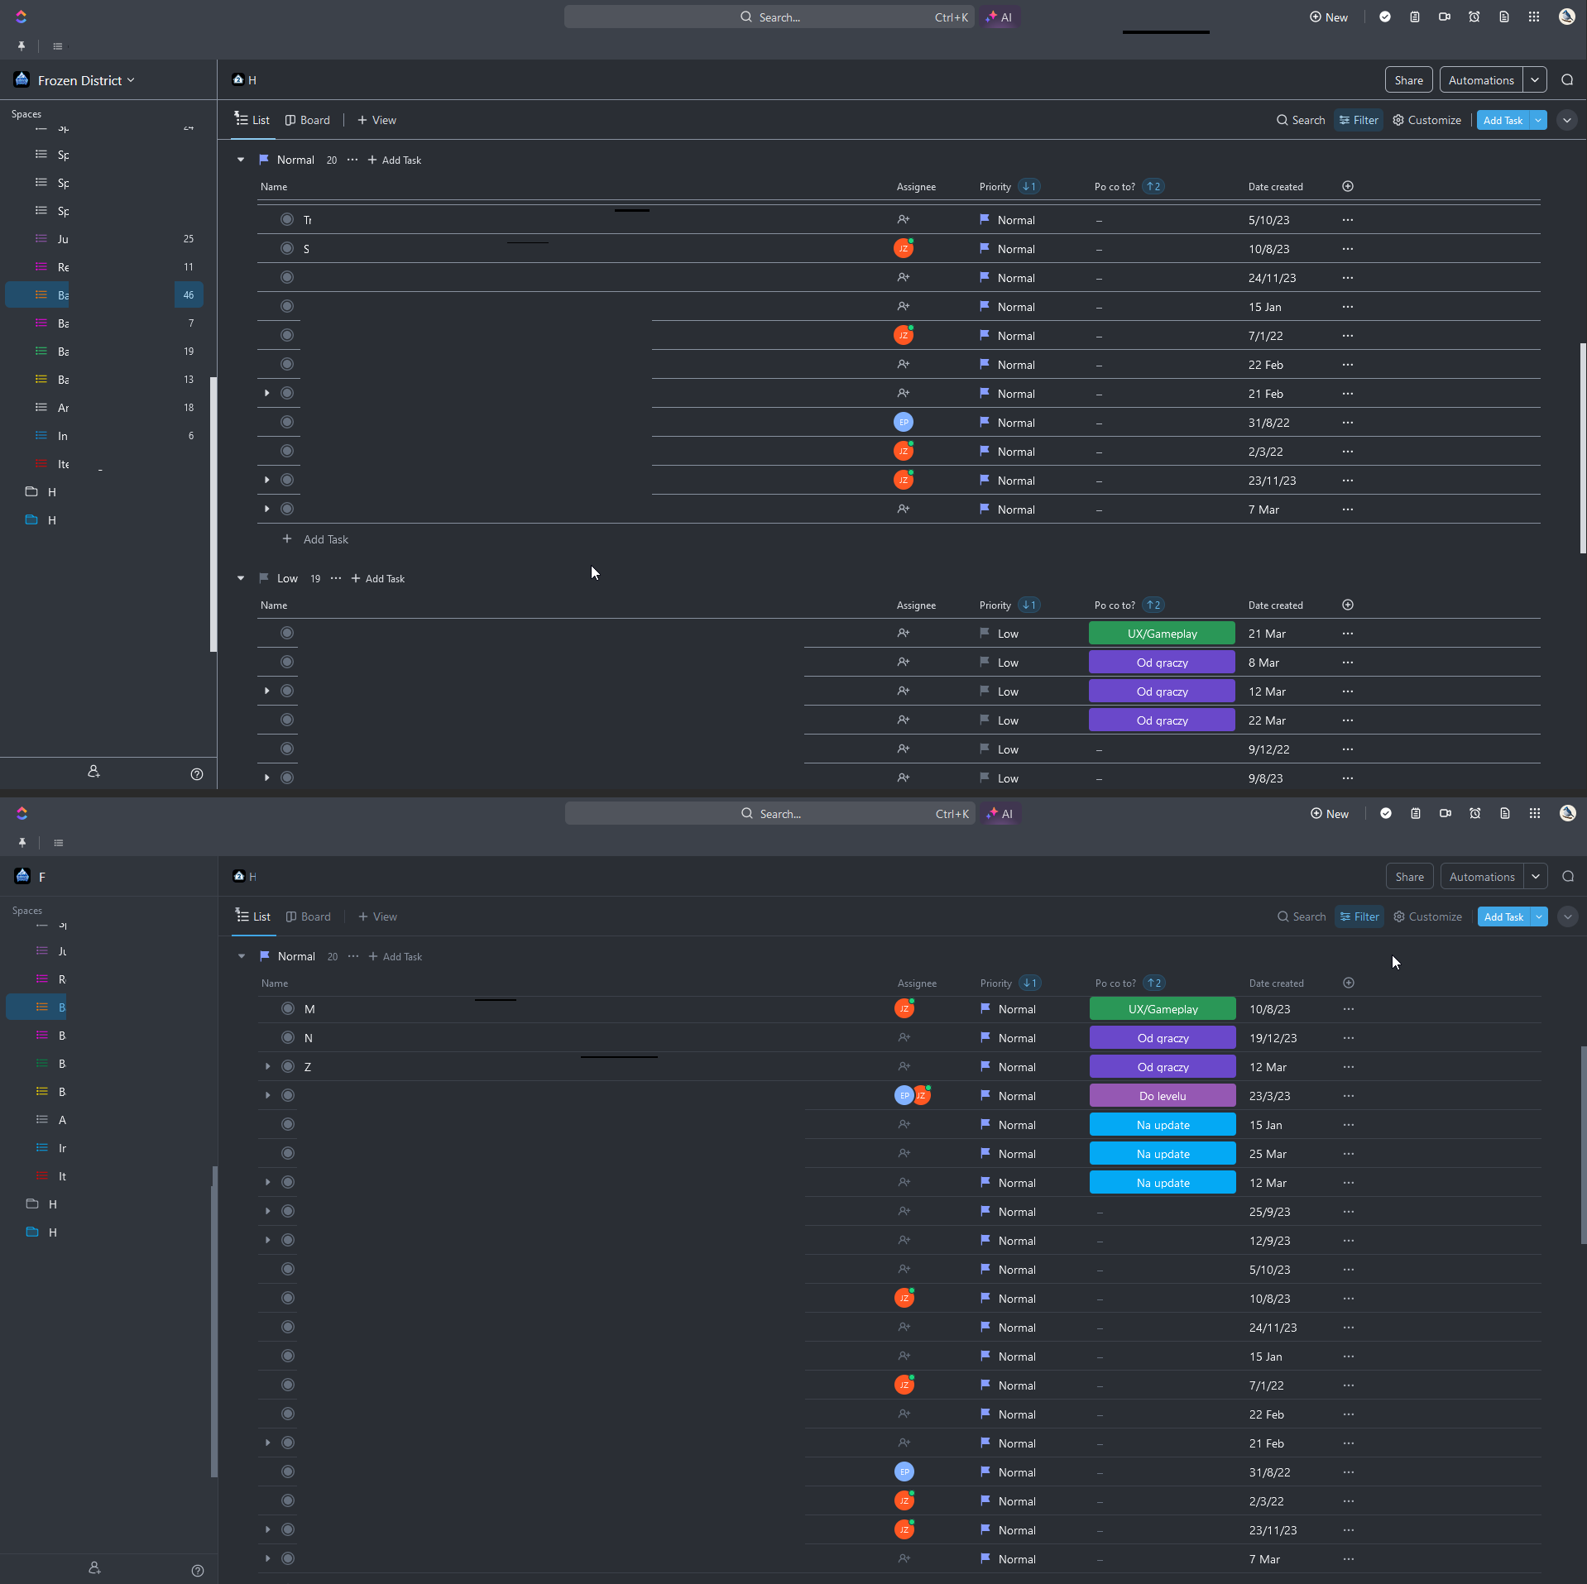The height and width of the screenshot is (1584, 1587).
Task: Upper window: open the reminders alarm clock icon
Action: pos(1474,17)
